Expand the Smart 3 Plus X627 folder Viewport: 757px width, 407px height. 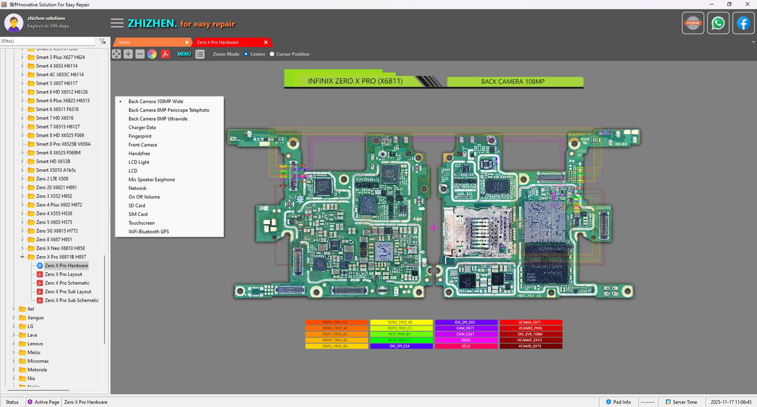[x=22, y=57]
